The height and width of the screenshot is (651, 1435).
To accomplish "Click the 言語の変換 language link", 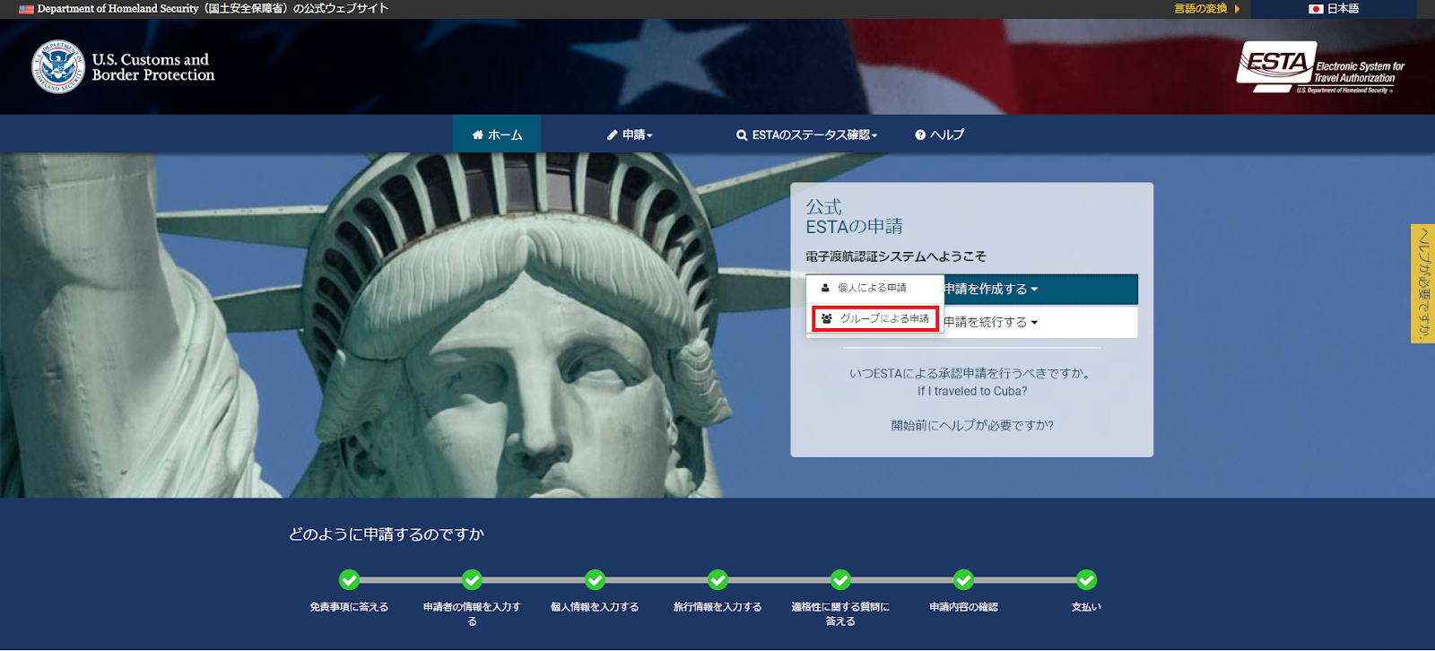I will (x=1201, y=9).
